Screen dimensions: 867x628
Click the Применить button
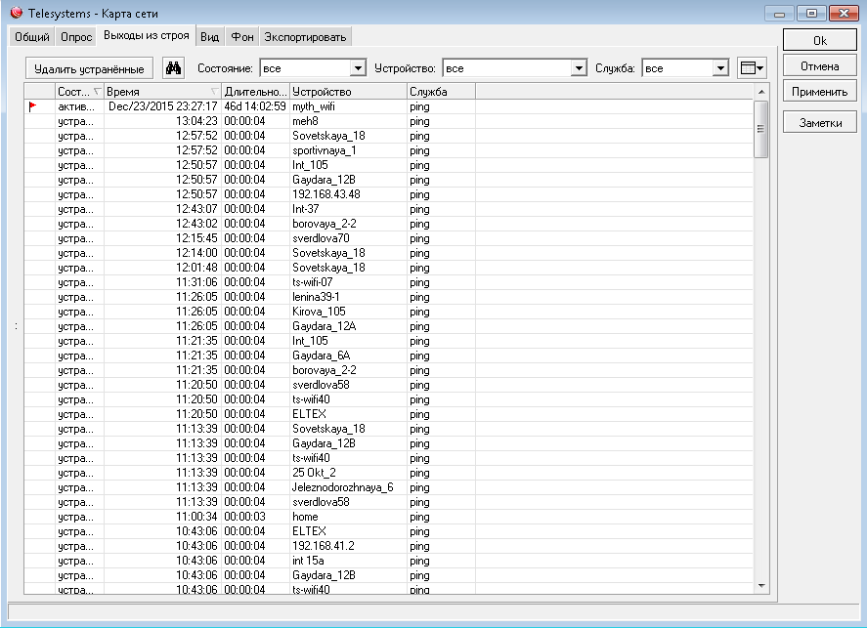point(819,92)
